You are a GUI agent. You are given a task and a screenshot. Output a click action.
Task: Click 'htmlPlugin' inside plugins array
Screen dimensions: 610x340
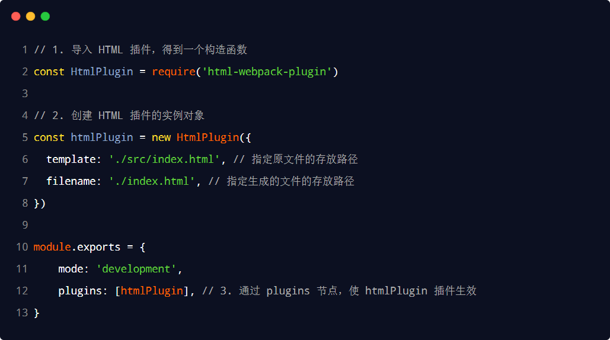click(152, 291)
